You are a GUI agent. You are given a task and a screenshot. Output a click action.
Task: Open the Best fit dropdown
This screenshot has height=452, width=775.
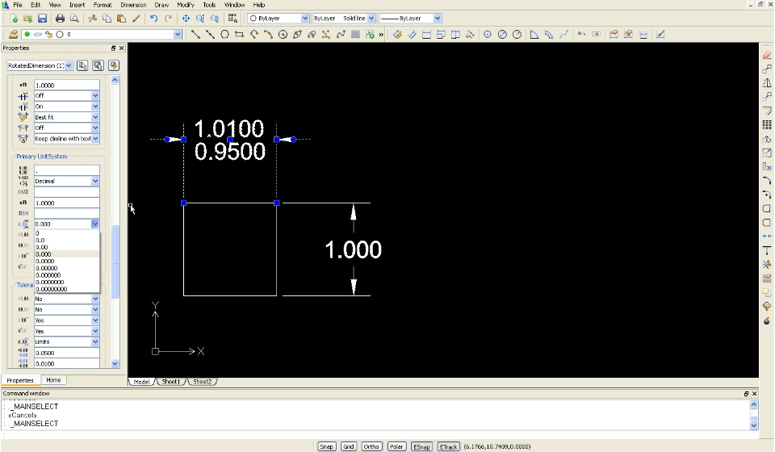pyautogui.click(x=95, y=117)
